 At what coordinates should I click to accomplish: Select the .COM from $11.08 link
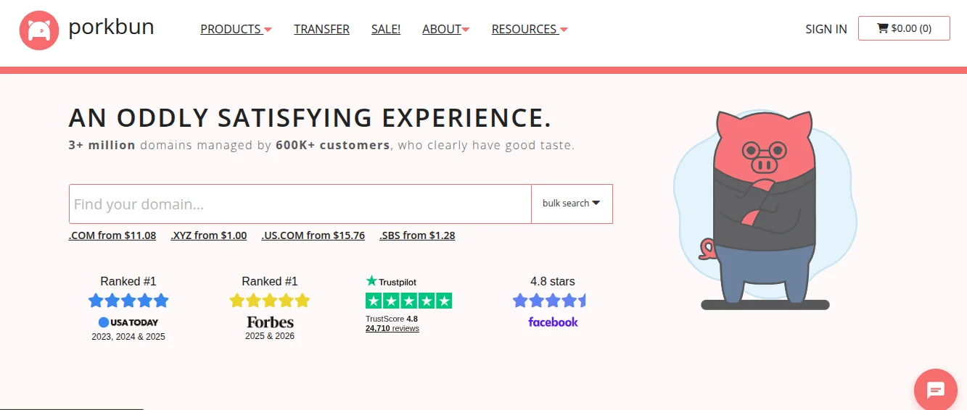click(112, 235)
